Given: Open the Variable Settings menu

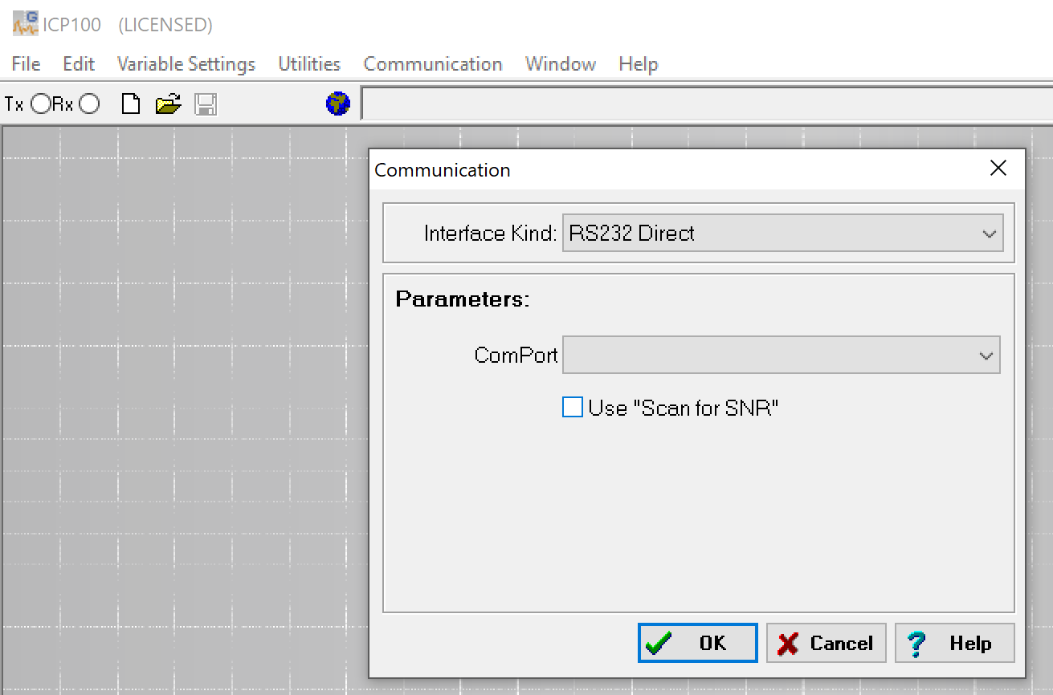Looking at the screenshot, I should tap(186, 63).
